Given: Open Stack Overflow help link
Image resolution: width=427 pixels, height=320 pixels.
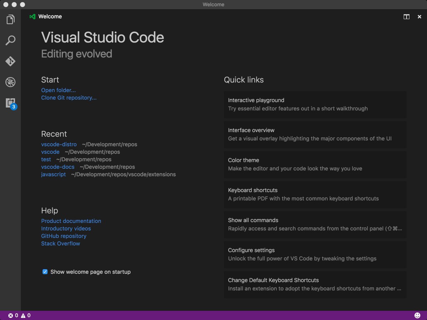Looking at the screenshot, I should pos(60,243).
